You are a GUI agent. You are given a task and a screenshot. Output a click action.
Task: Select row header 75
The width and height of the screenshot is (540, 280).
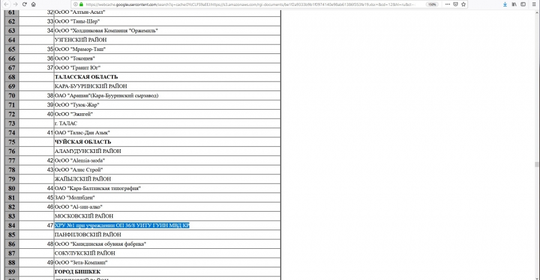click(x=11, y=141)
